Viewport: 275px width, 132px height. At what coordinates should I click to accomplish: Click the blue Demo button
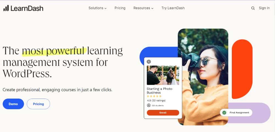(x=13, y=104)
